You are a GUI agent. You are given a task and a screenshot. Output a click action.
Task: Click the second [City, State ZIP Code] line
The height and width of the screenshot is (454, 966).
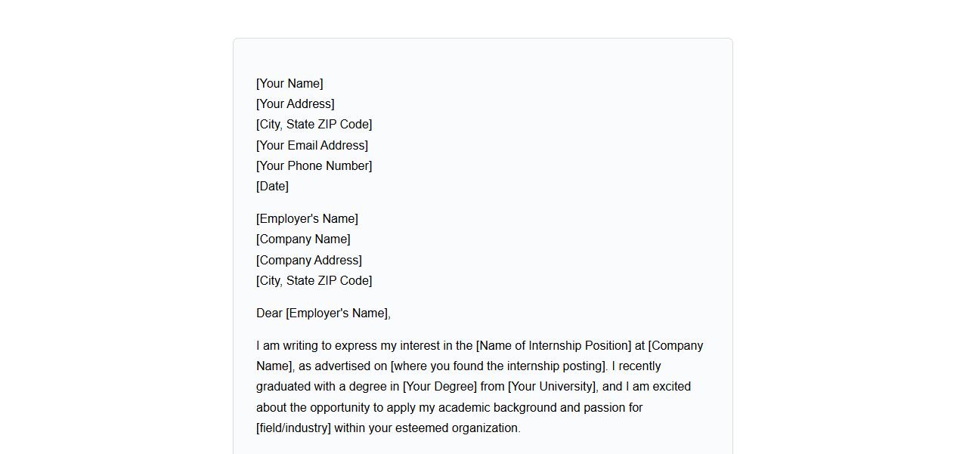(314, 281)
